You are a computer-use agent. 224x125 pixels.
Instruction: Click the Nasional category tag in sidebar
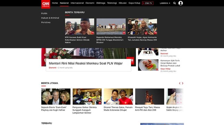pos(164,53)
